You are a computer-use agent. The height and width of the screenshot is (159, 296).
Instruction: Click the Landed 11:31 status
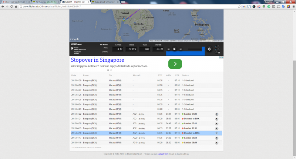(x=191, y=128)
